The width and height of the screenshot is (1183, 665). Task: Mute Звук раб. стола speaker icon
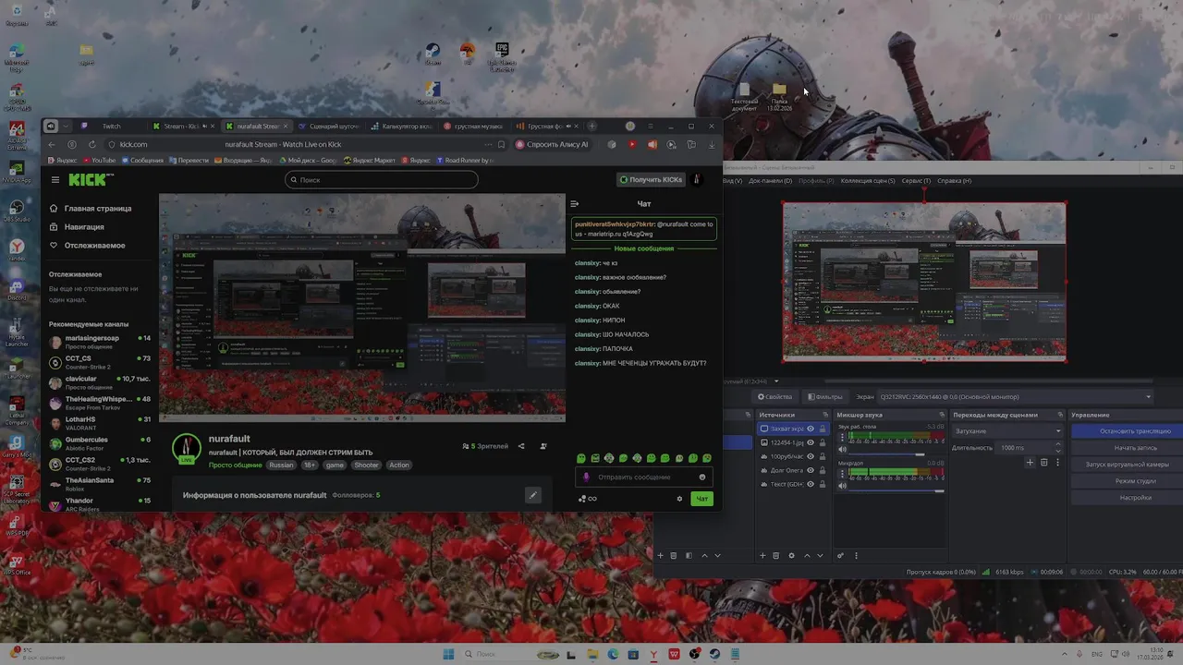coord(842,449)
